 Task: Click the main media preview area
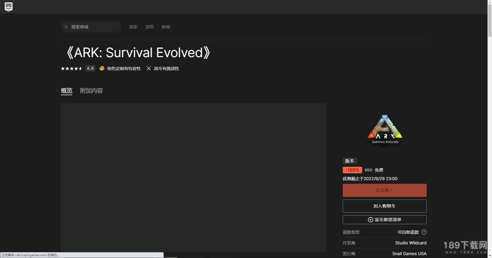[193, 178]
